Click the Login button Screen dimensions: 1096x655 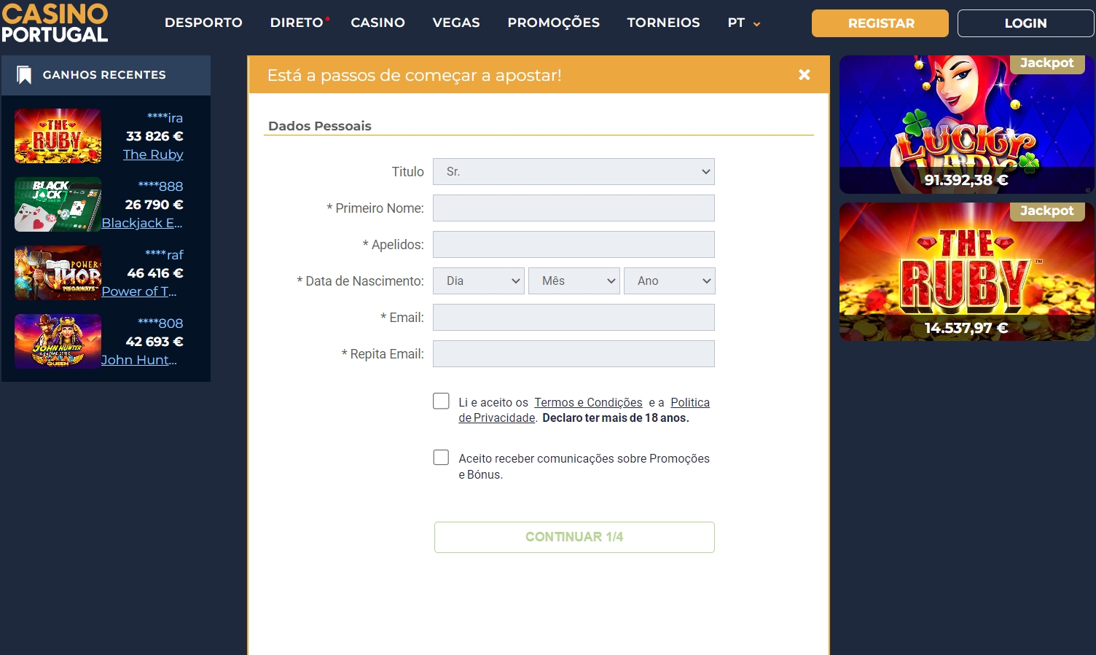pyautogui.click(x=1026, y=23)
